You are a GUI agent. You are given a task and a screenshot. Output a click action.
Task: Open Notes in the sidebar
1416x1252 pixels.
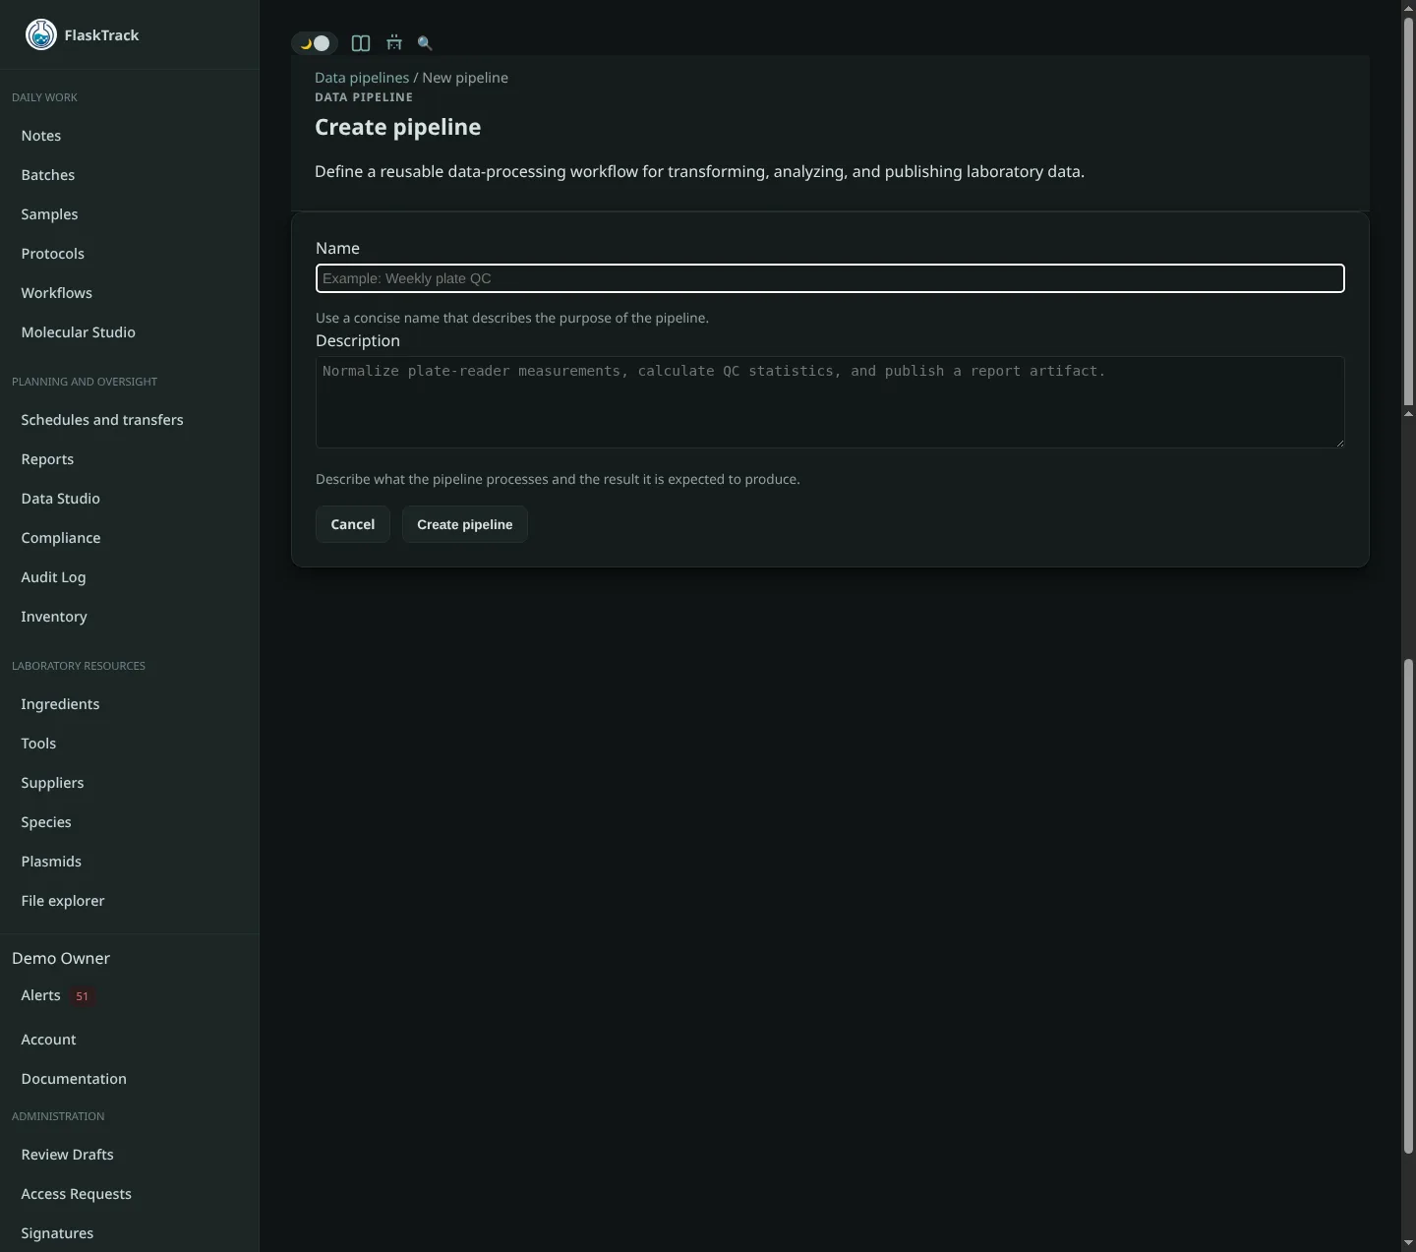point(41,136)
